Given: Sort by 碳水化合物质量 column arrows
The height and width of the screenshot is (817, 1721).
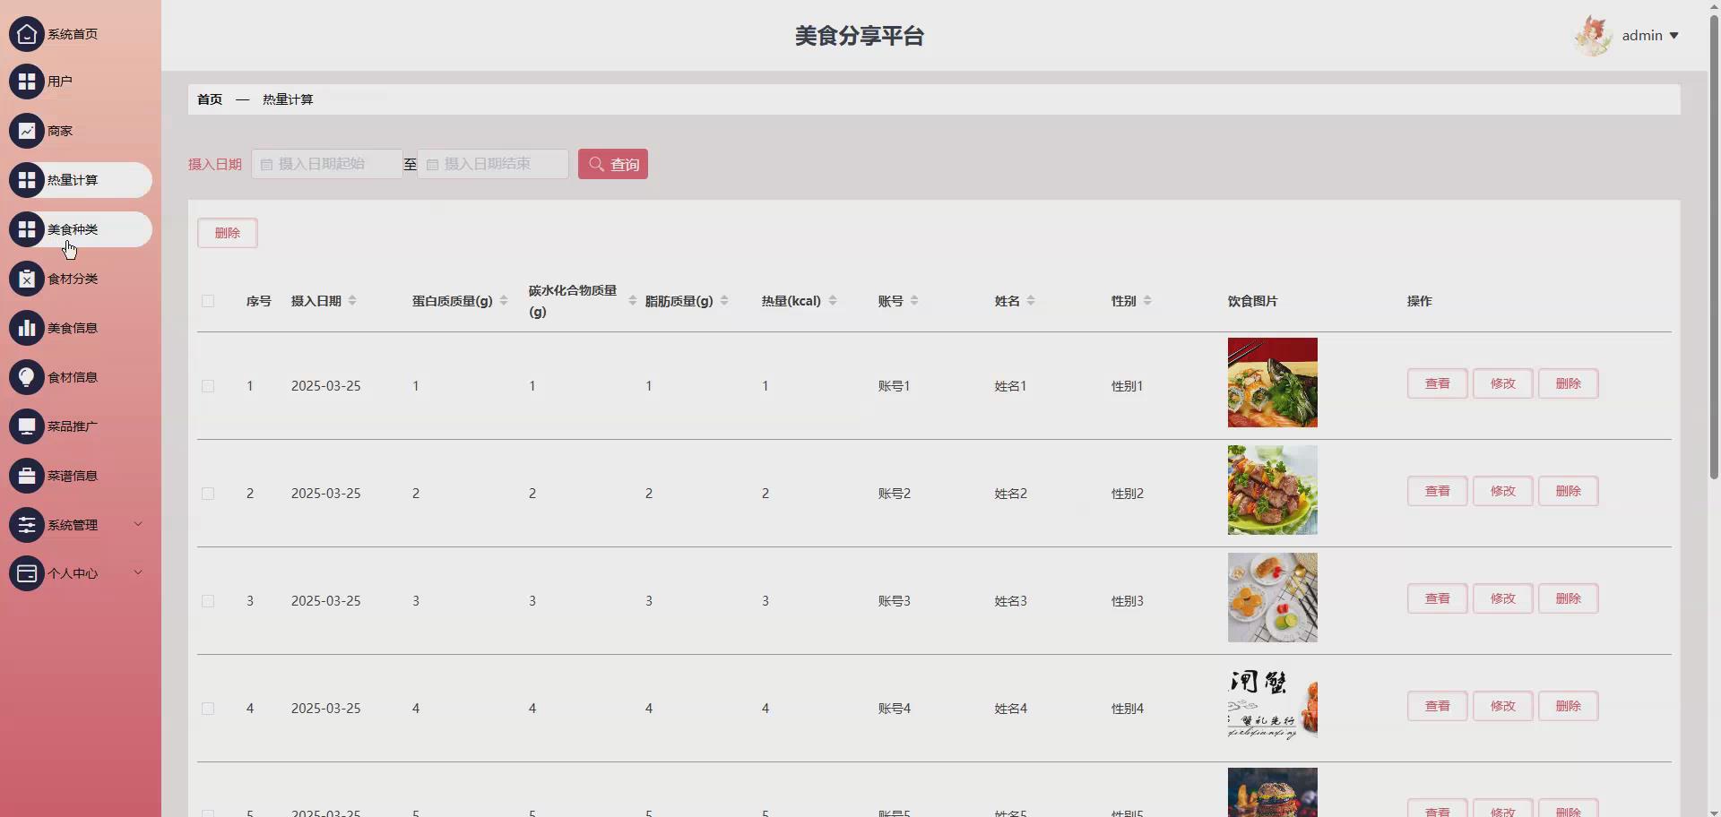Looking at the screenshot, I should pos(633,301).
